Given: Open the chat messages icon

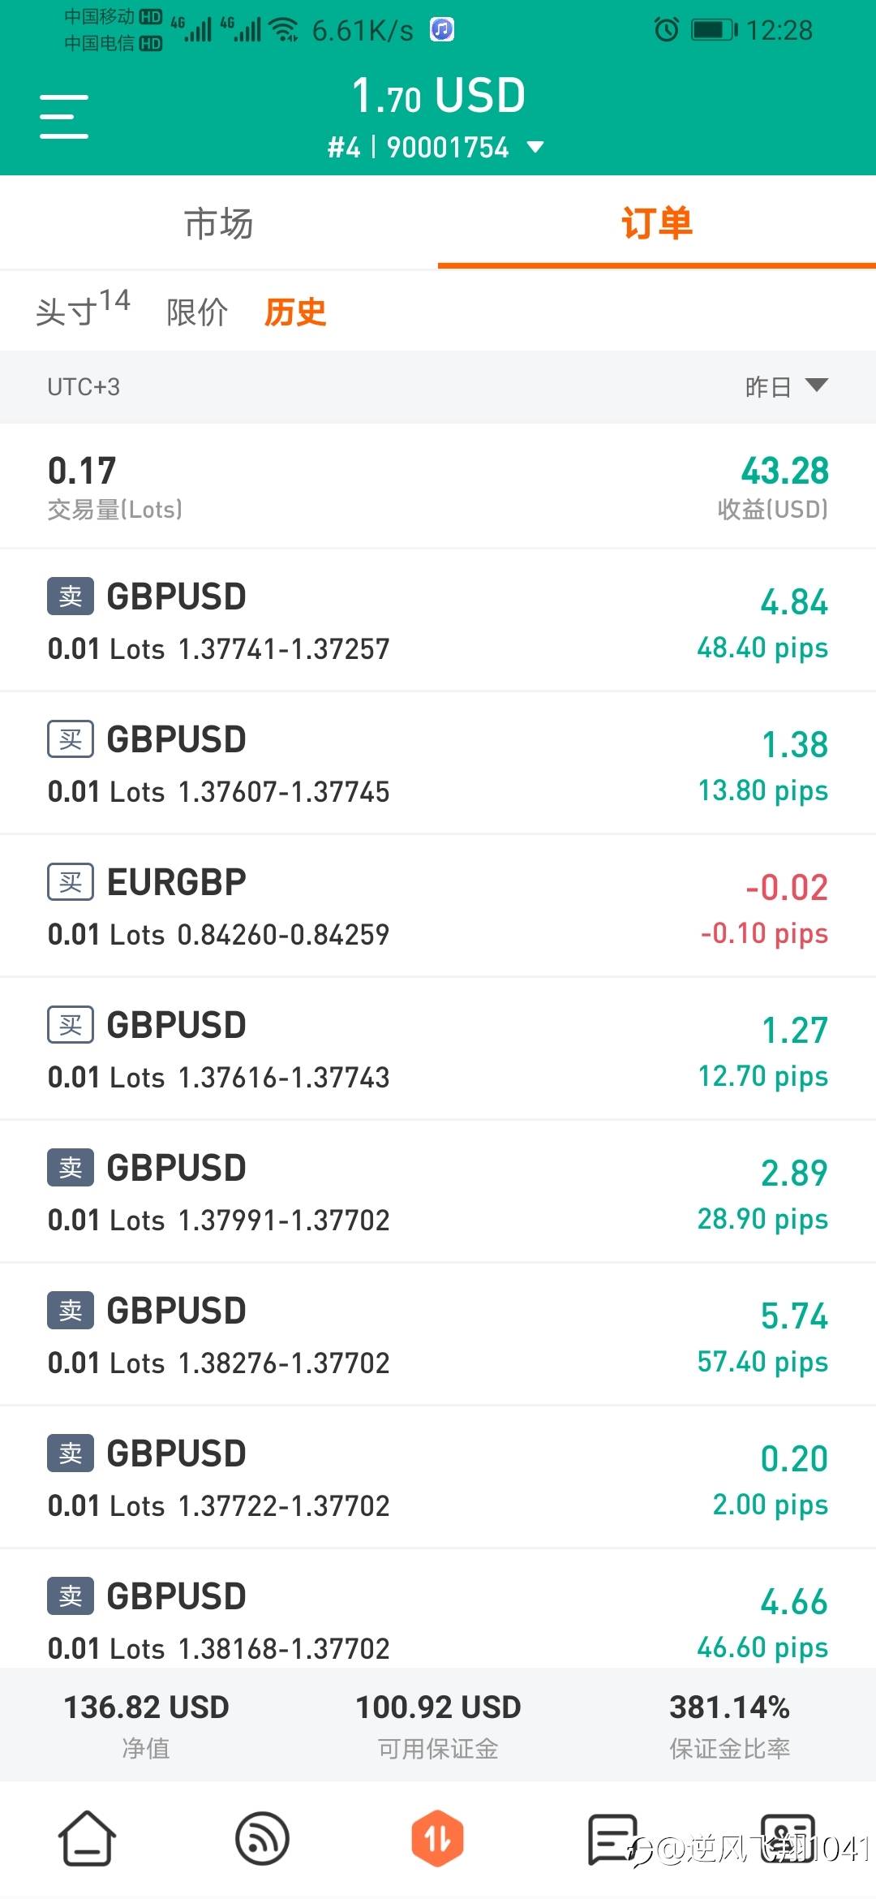Looking at the screenshot, I should tap(612, 1839).
